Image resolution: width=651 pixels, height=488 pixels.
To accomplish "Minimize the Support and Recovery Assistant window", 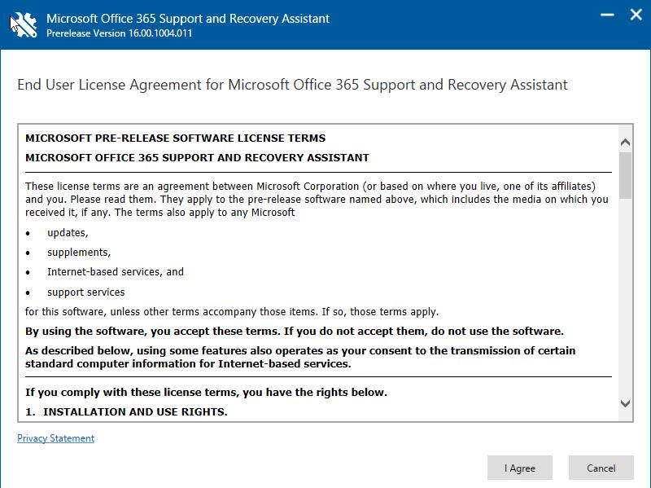I will pyautogui.click(x=606, y=15).
